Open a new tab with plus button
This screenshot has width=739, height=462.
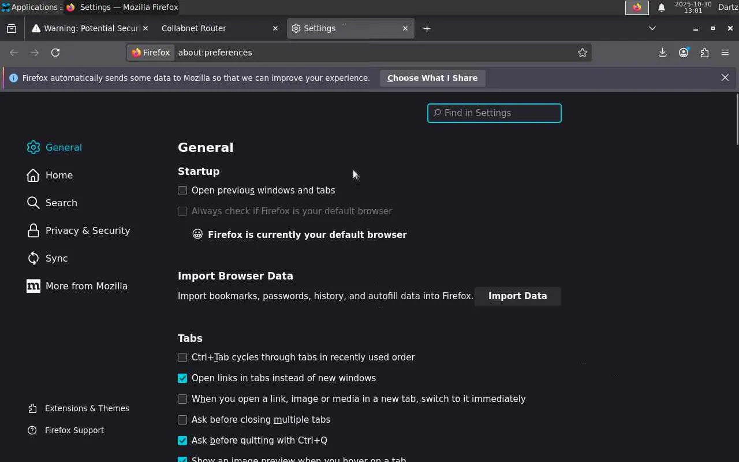[x=427, y=28]
